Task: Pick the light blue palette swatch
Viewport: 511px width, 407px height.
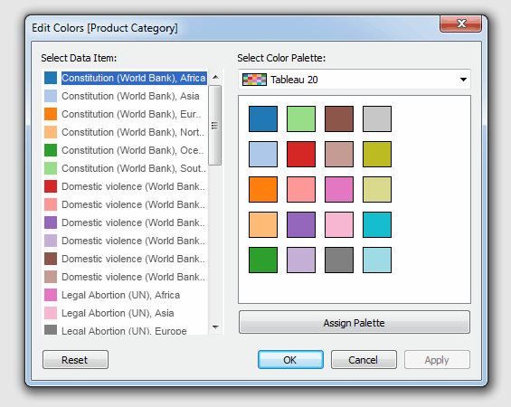Action: (263, 154)
